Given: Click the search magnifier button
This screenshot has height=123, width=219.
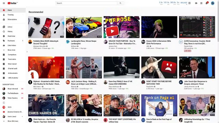Looking at the screenshot, I should pos(120,3).
